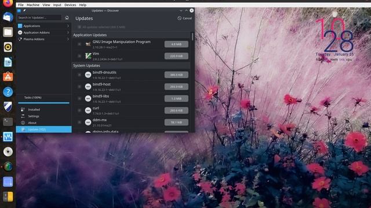371x208 pixels.
Task: Open the Devices menu
Action: pos(70,5)
